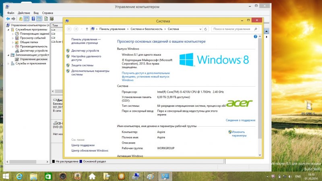Click blue Основной раздел legend swatch
This screenshot has height=181, width=322.
[x=81, y=162]
